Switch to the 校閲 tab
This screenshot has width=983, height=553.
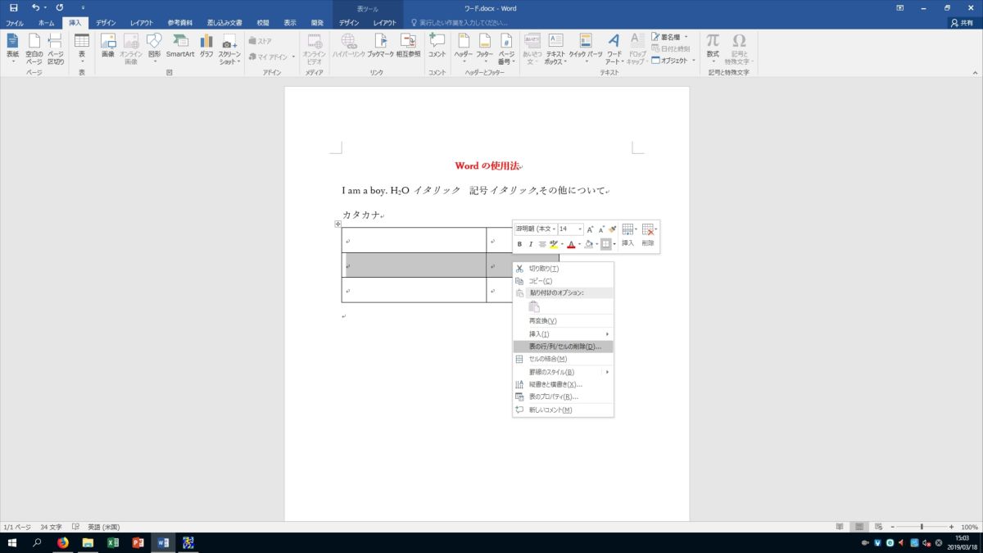(x=262, y=23)
